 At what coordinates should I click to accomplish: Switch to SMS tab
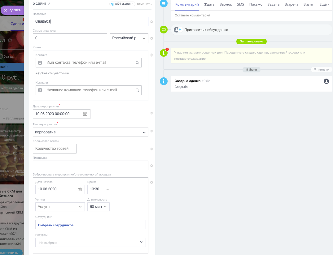click(240, 4)
